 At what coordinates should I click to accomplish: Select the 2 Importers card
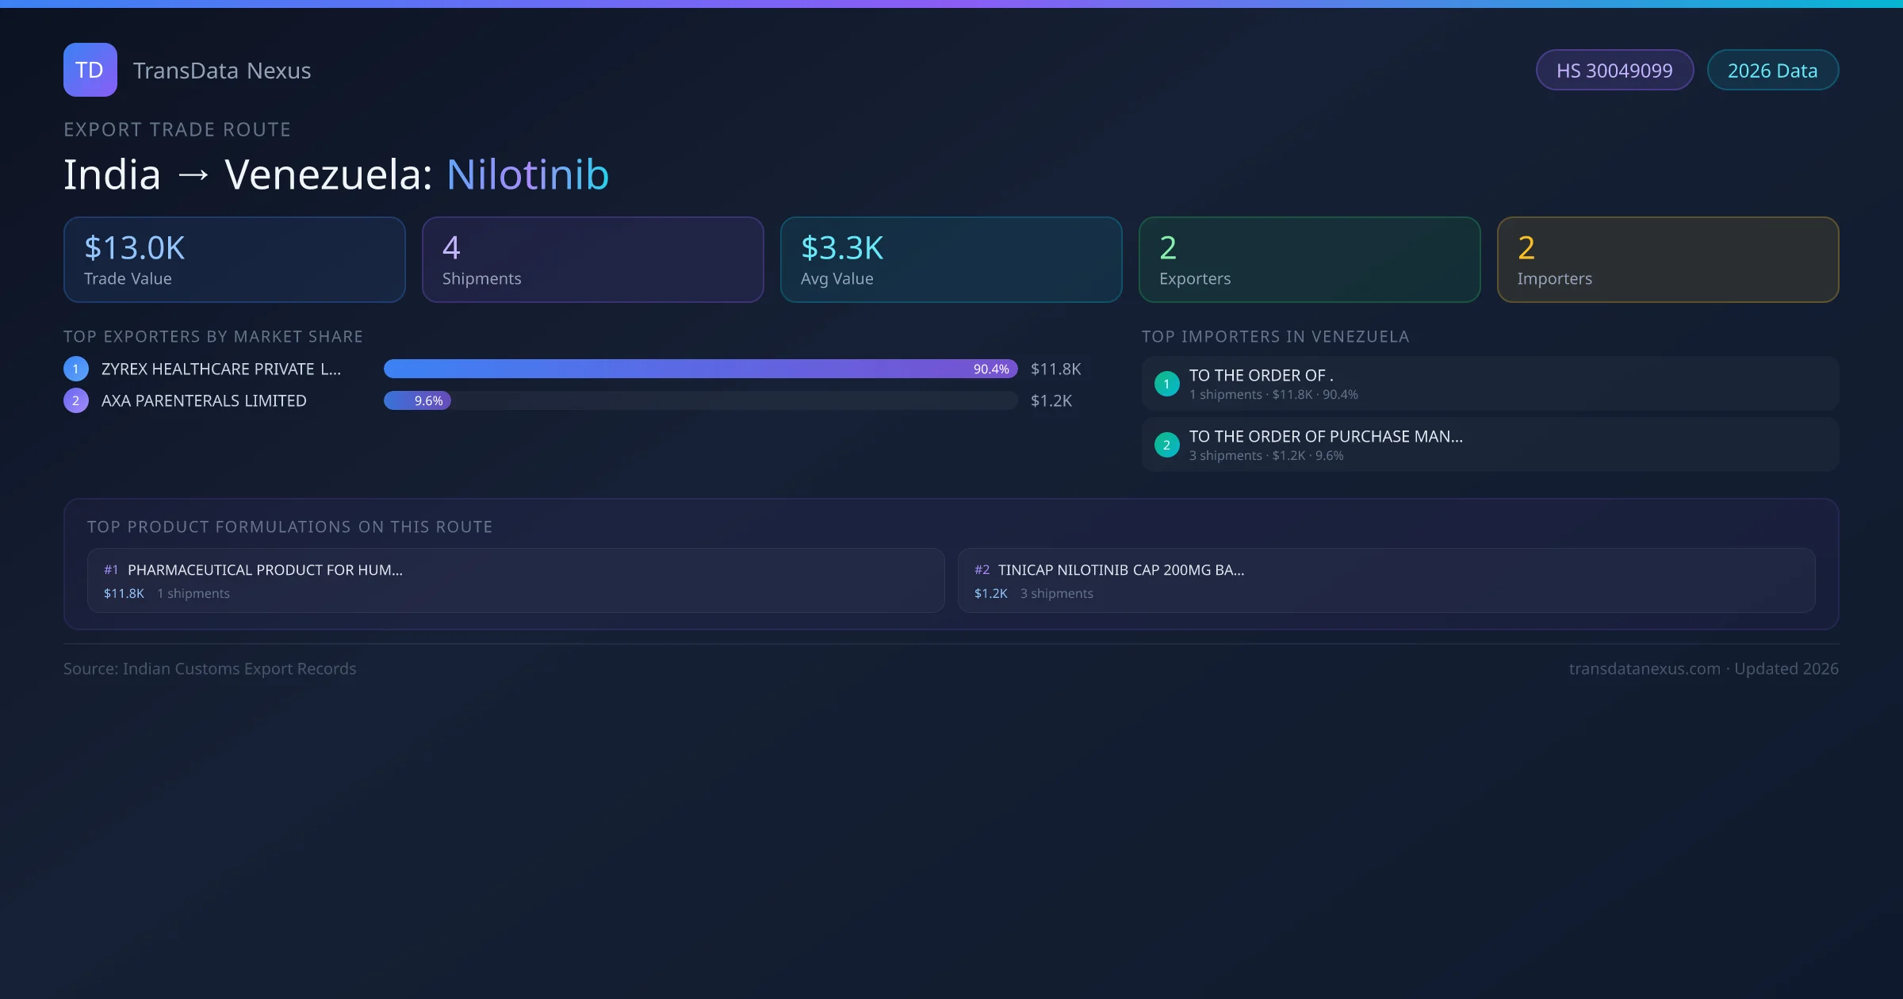click(x=1668, y=260)
